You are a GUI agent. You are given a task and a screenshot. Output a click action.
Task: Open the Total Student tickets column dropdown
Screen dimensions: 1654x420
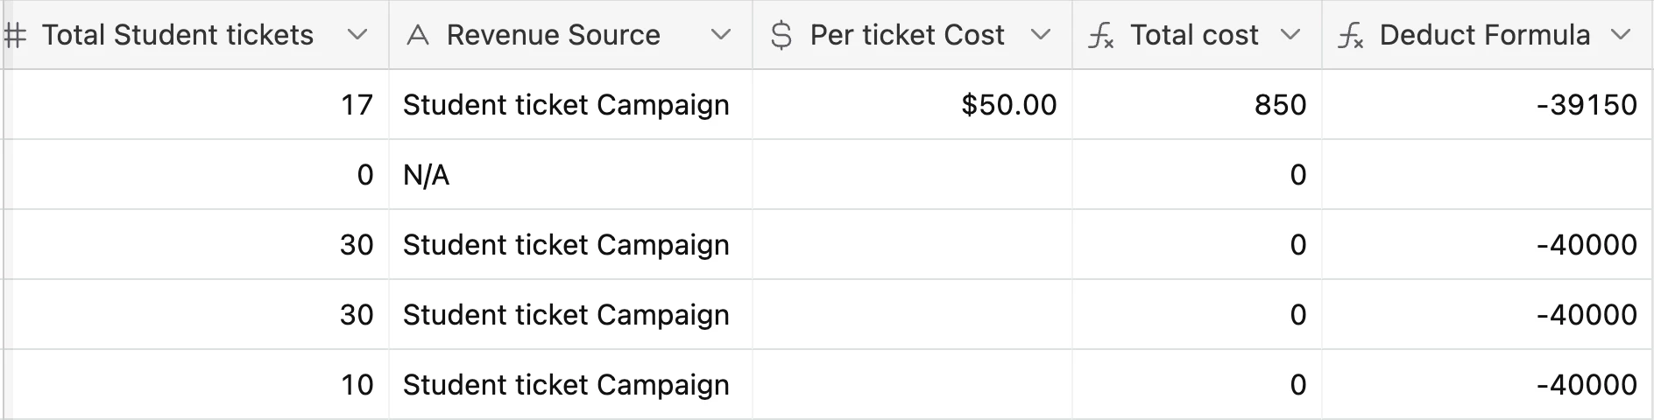pyautogui.click(x=357, y=35)
